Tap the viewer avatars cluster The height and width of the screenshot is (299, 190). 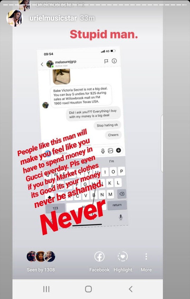(41, 256)
